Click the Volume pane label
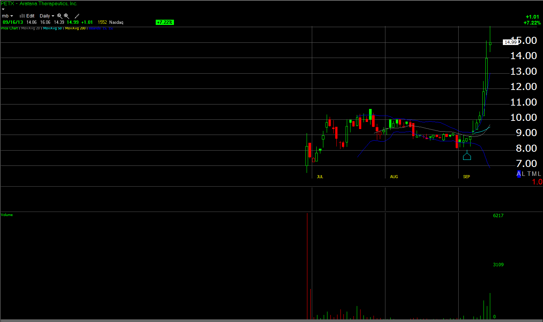 [x=7, y=215]
